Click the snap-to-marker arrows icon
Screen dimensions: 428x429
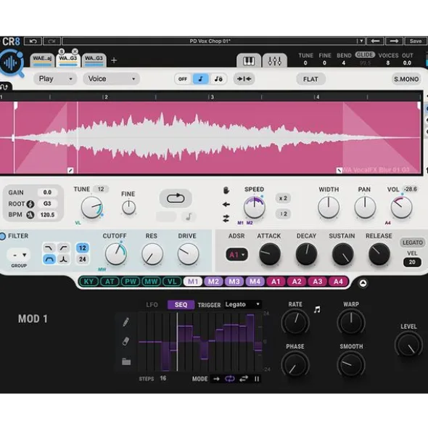click(x=244, y=79)
